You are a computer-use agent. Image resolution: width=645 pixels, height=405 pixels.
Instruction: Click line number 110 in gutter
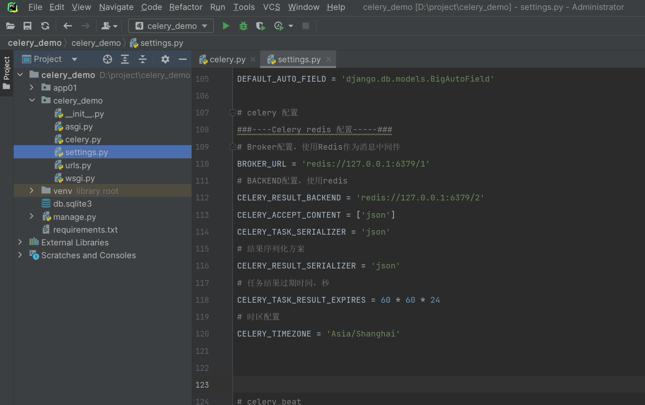[x=202, y=164]
